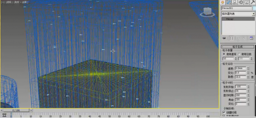The image size is (256, 118).
Task: Adjust the 变化 spinner under 粒子计时
Action: point(248,104)
